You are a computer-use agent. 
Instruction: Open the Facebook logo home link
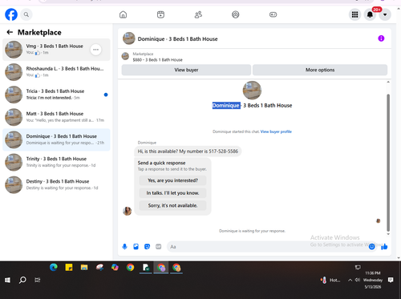[x=11, y=14]
